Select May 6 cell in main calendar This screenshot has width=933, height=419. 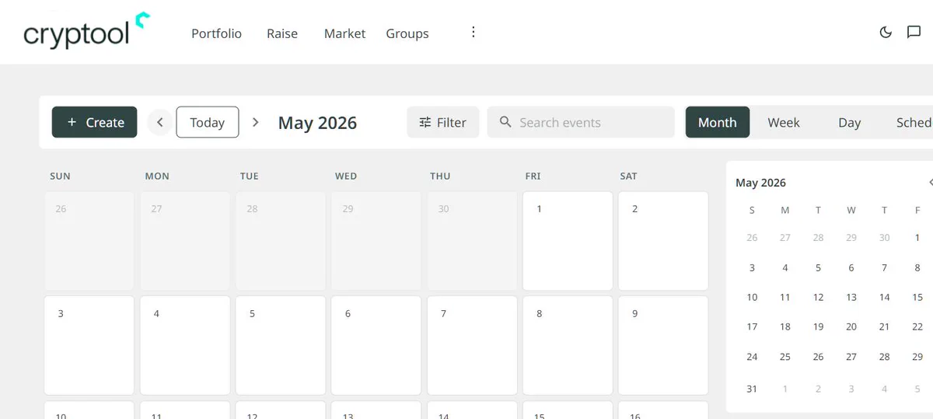pyautogui.click(x=376, y=345)
